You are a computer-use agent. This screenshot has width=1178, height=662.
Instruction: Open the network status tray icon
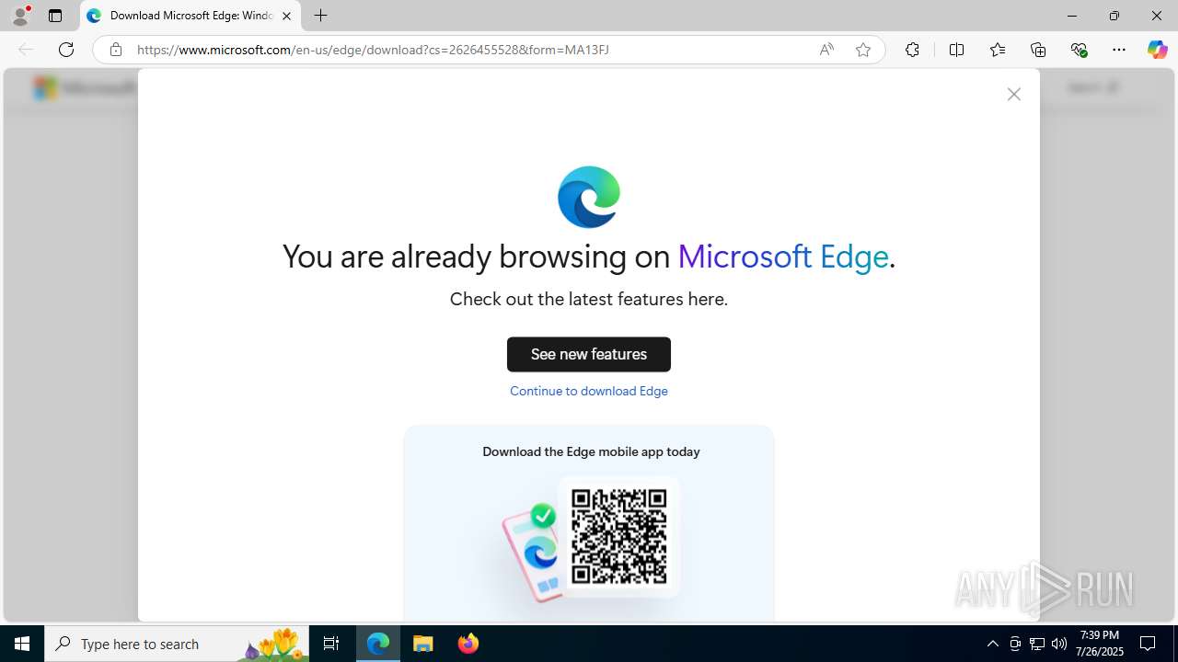pos(1037,644)
